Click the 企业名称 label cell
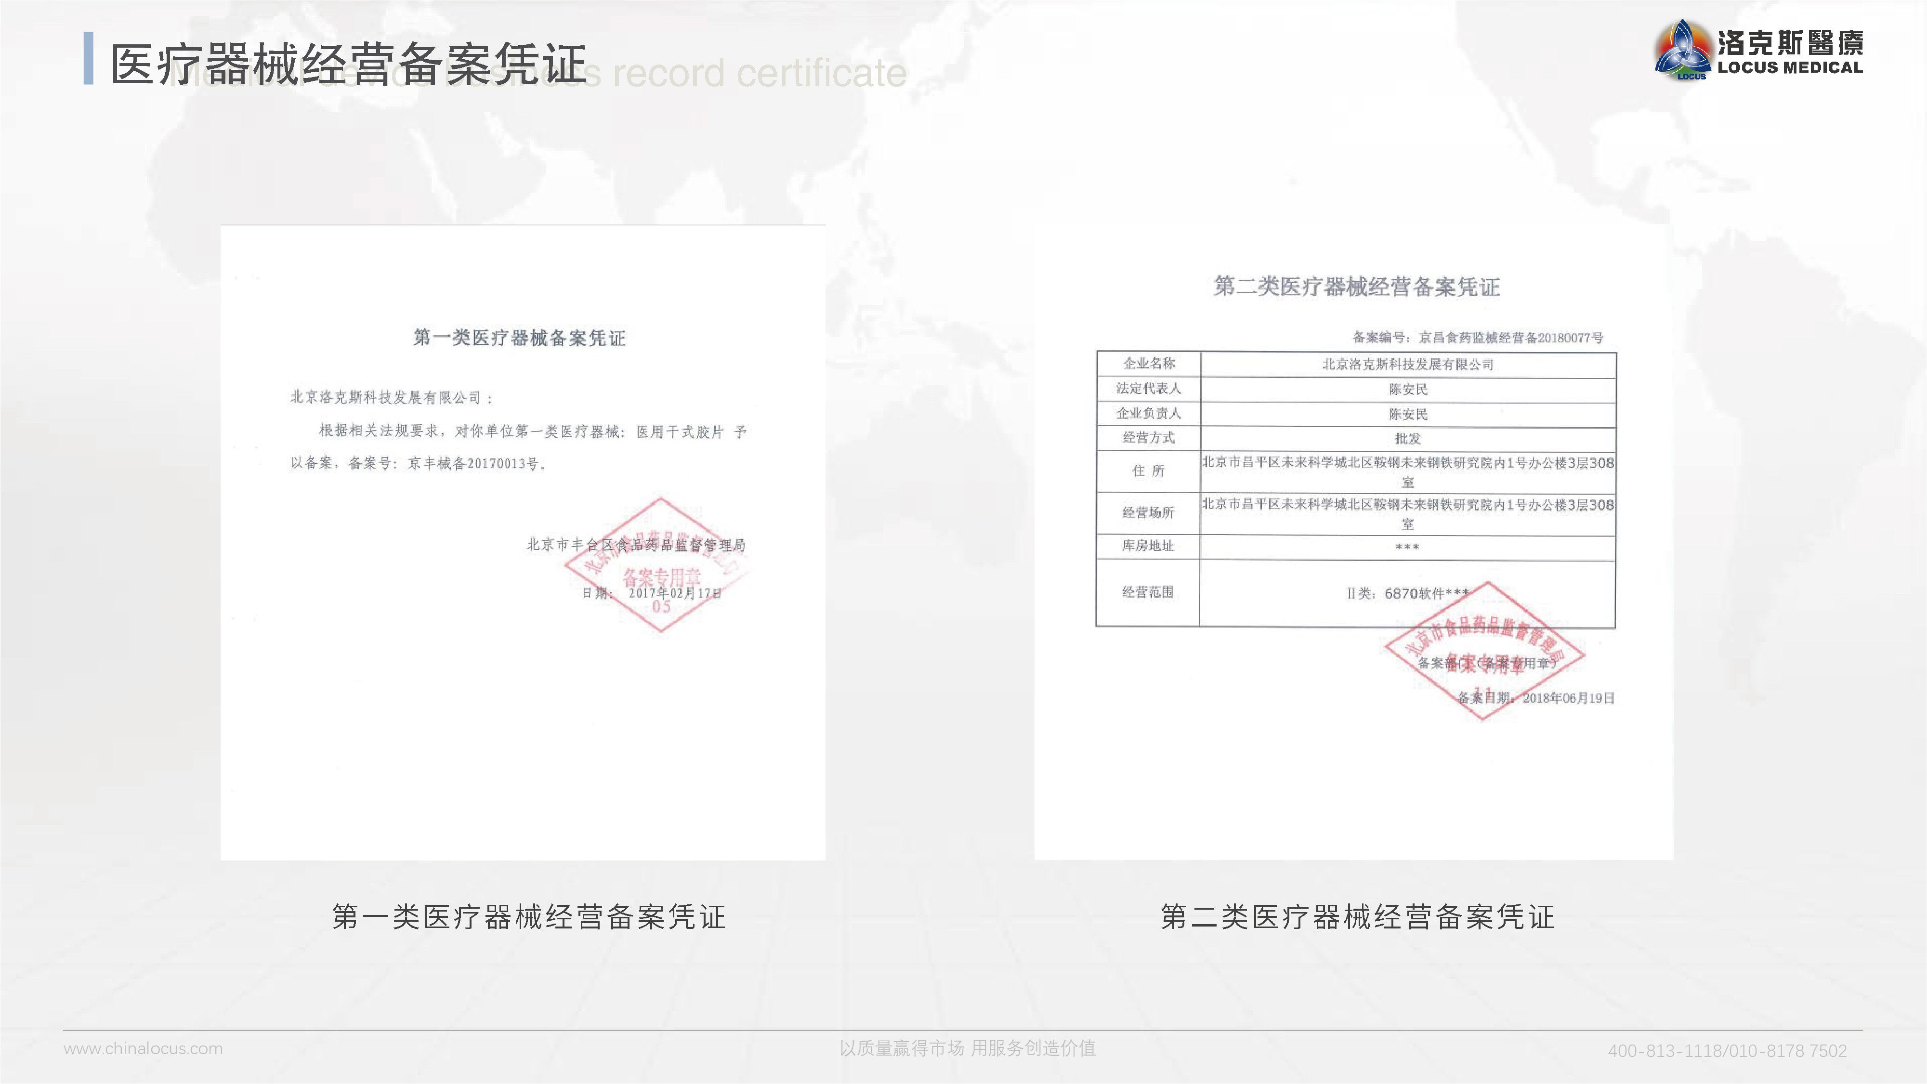This screenshot has width=1927, height=1084. pyautogui.click(x=1148, y=364)
